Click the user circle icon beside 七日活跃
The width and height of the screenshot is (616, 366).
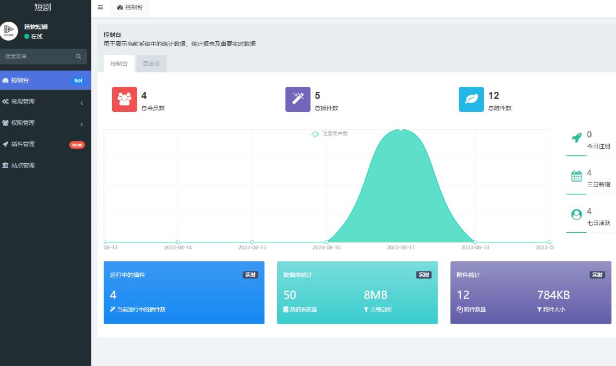pos(576,214)
